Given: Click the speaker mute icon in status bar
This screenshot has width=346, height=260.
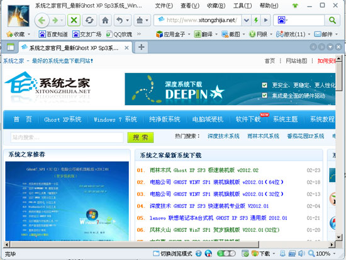Looking at the screenshot, I should click(301, 254).
